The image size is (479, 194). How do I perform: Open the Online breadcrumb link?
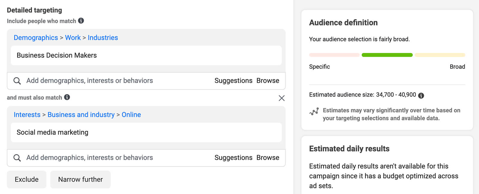131,115
